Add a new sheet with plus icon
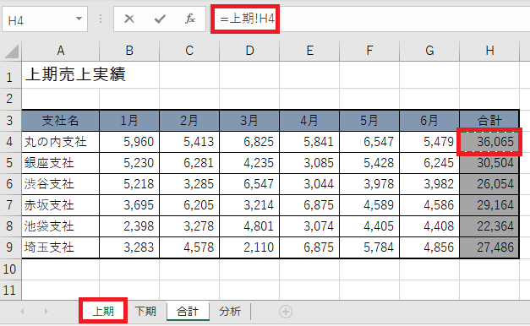The image size is (530, 326). (285, 312)
